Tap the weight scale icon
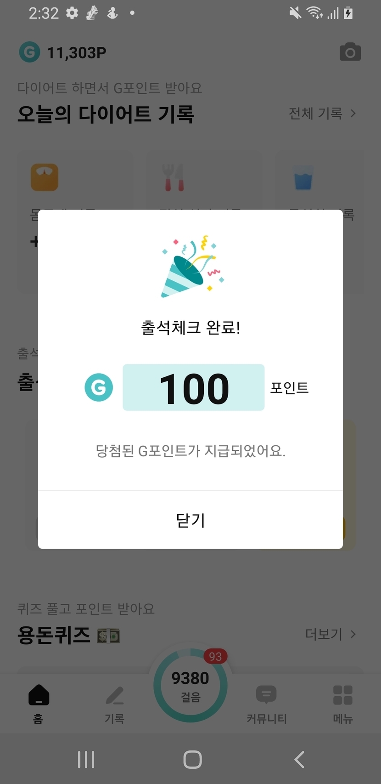 coord(45,177)
